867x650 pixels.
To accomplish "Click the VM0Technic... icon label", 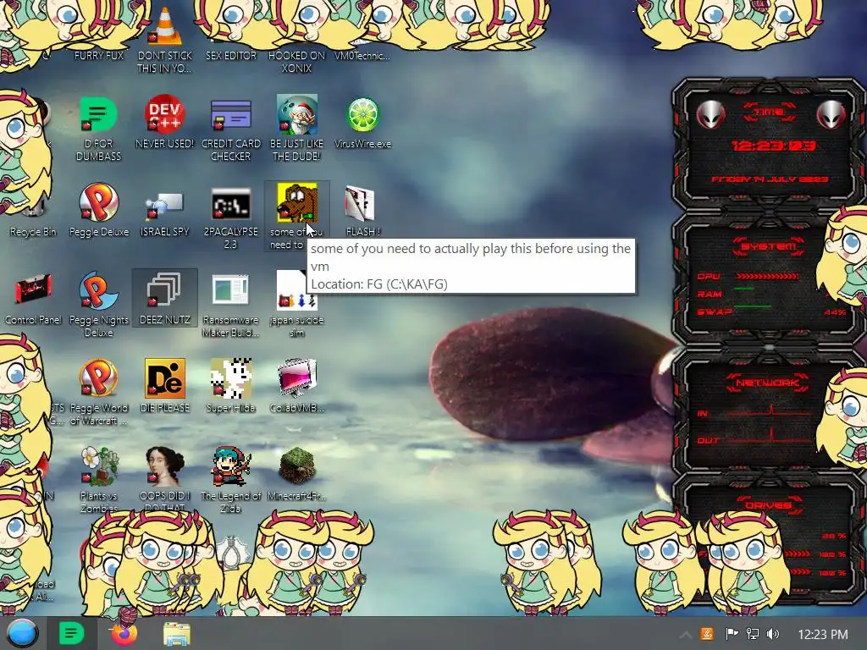I will point(362,55).
